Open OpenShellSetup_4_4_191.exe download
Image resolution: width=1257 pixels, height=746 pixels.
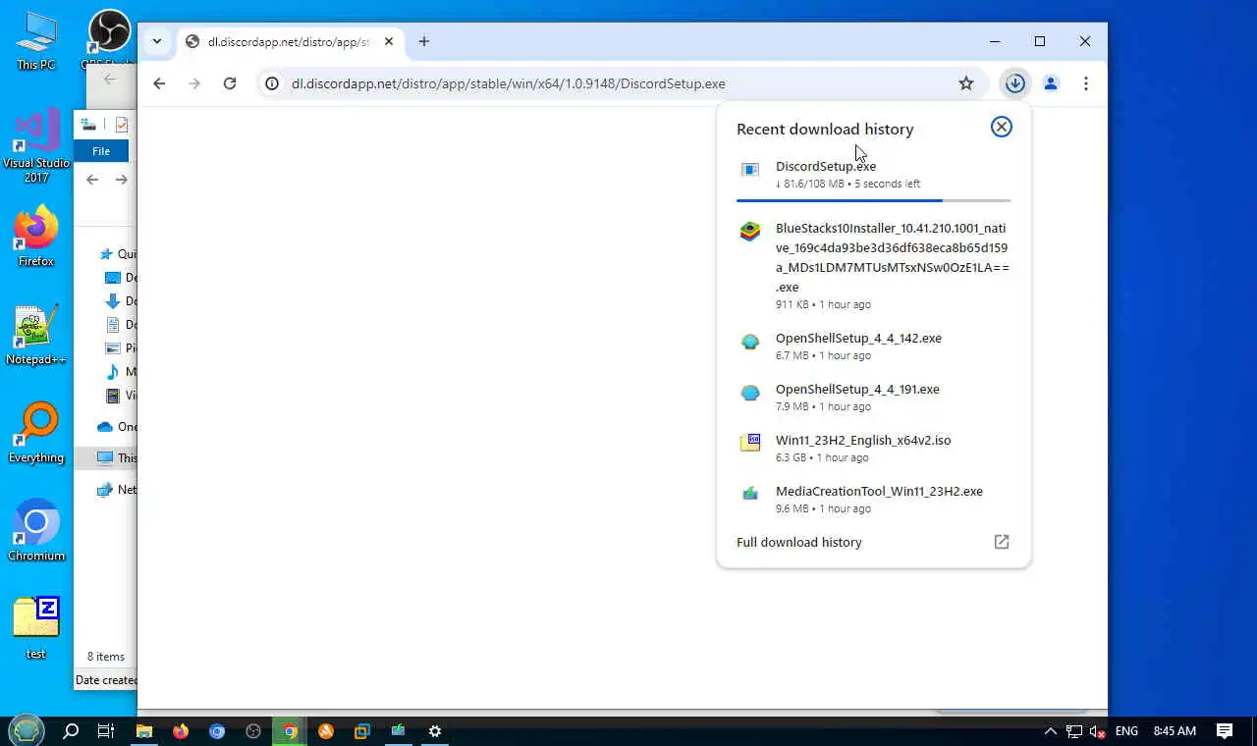tap(873, 397)
